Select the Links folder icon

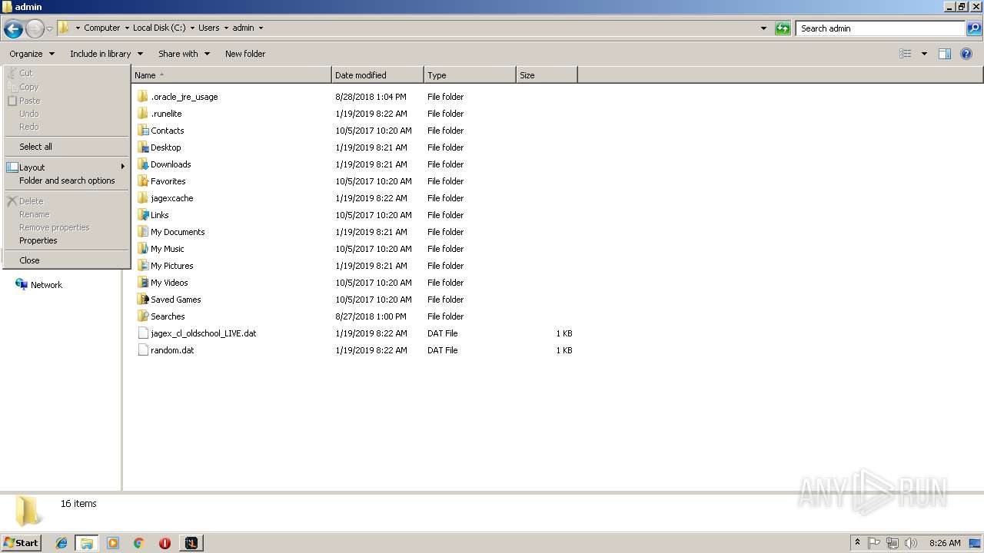tap(143, 215)
